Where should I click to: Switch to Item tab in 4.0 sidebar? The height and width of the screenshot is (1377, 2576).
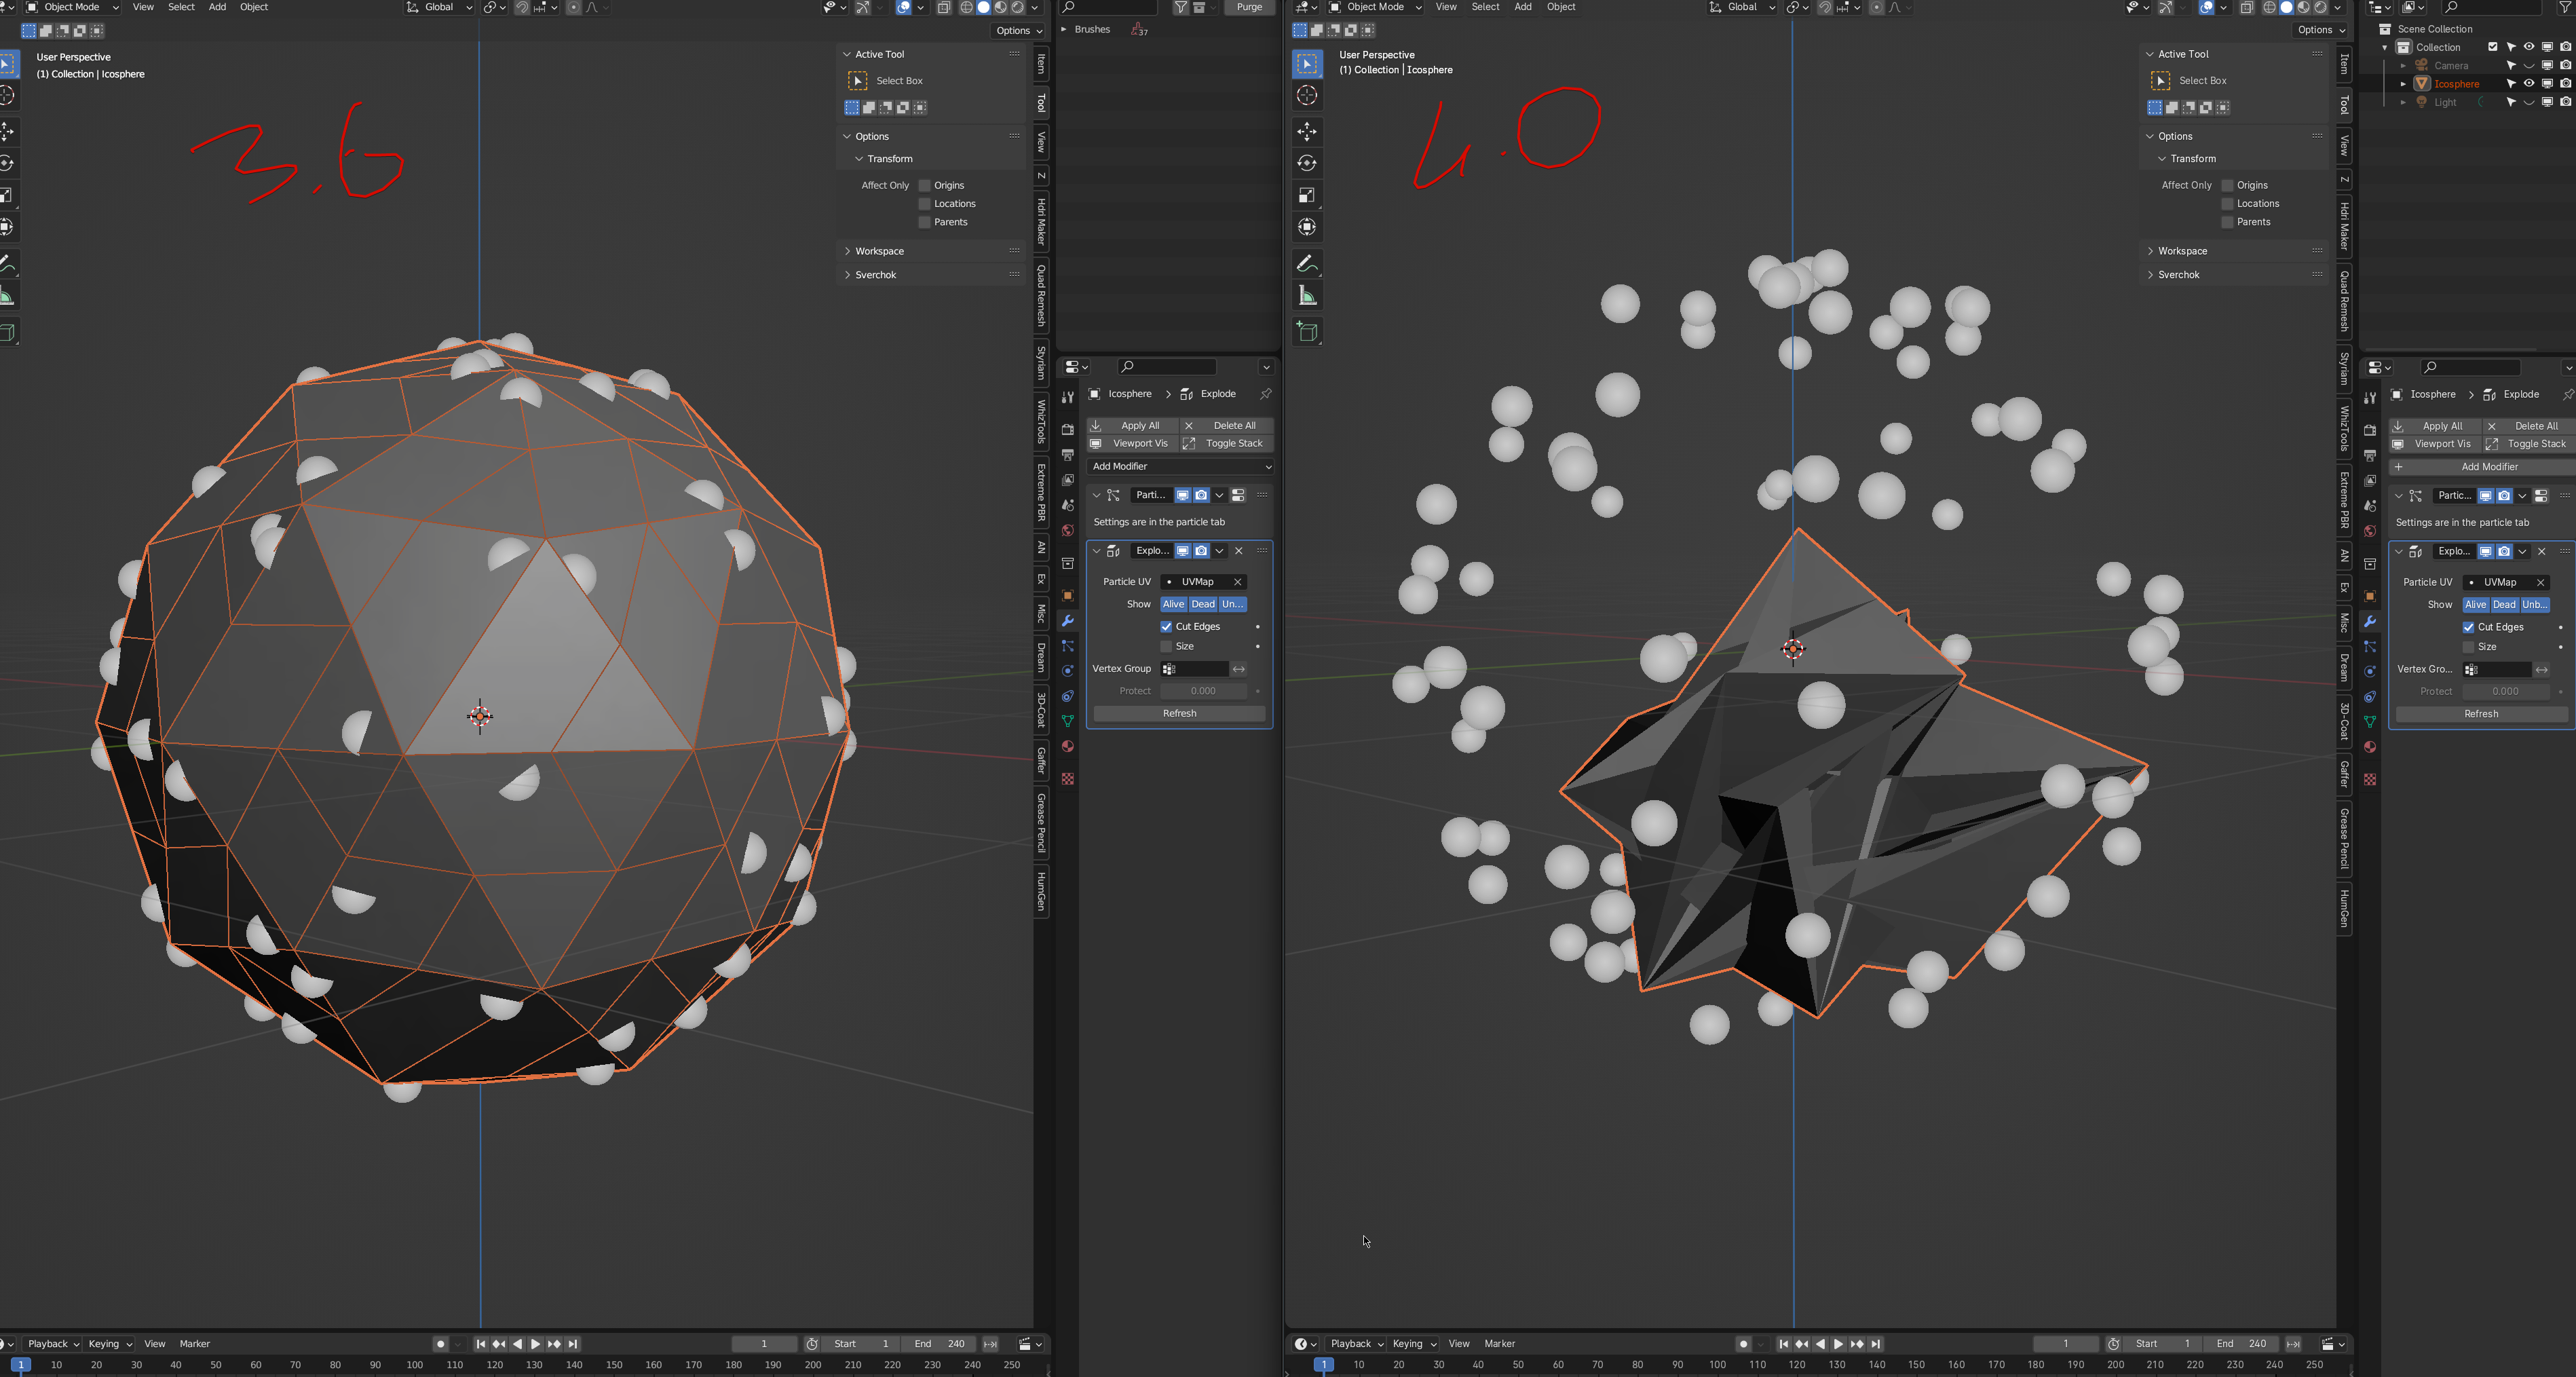(x=2345, y=65)
